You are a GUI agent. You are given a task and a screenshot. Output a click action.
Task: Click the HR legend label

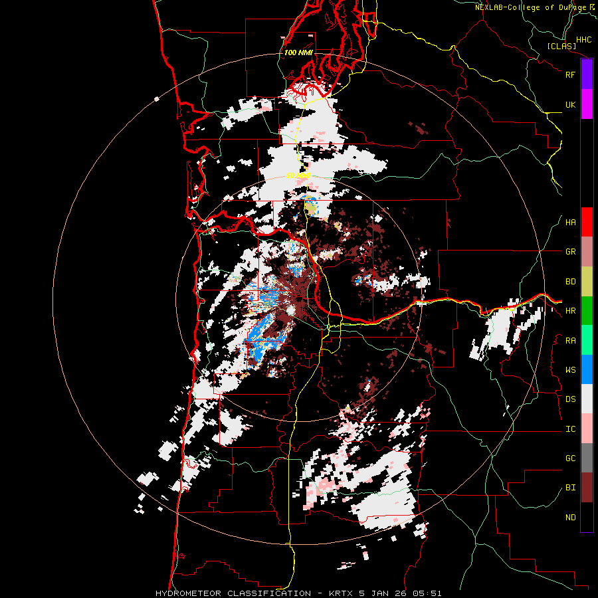point(570,311)
